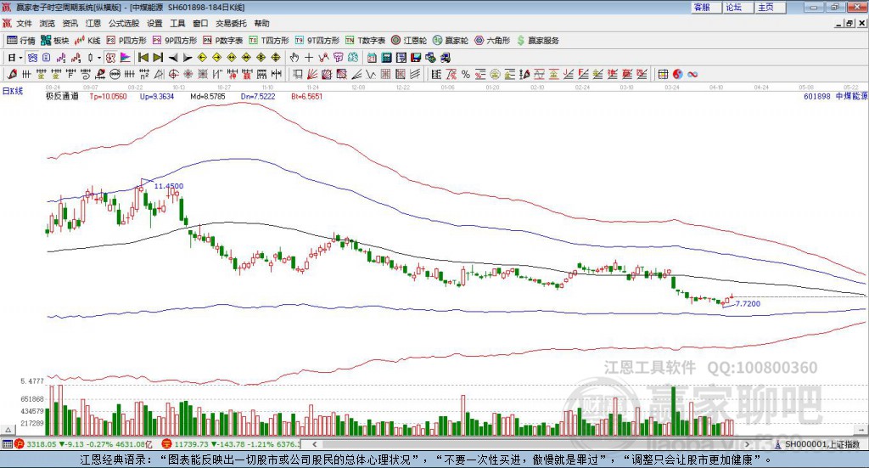
Task: Open the P四方形 tool
Action: pos(126,41)
